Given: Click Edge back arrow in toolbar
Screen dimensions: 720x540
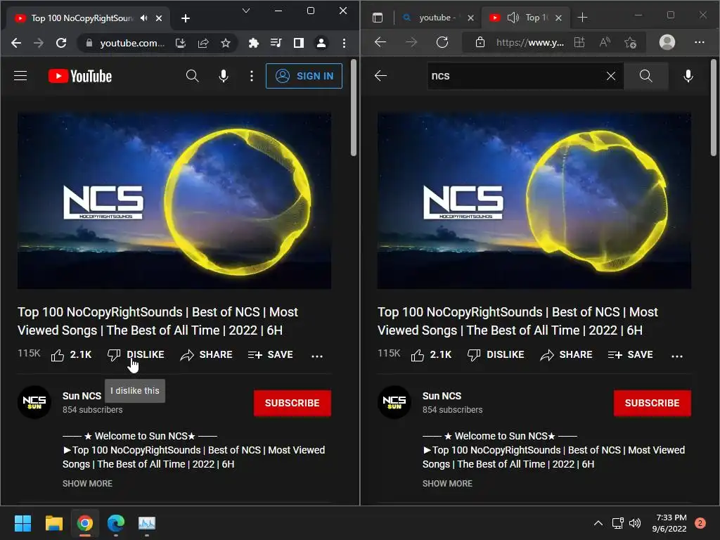Looking at the screenshot, I should point(380,42).
